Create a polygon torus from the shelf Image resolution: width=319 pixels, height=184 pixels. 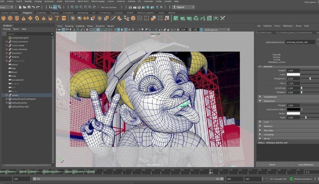click(x=37, y=18)
